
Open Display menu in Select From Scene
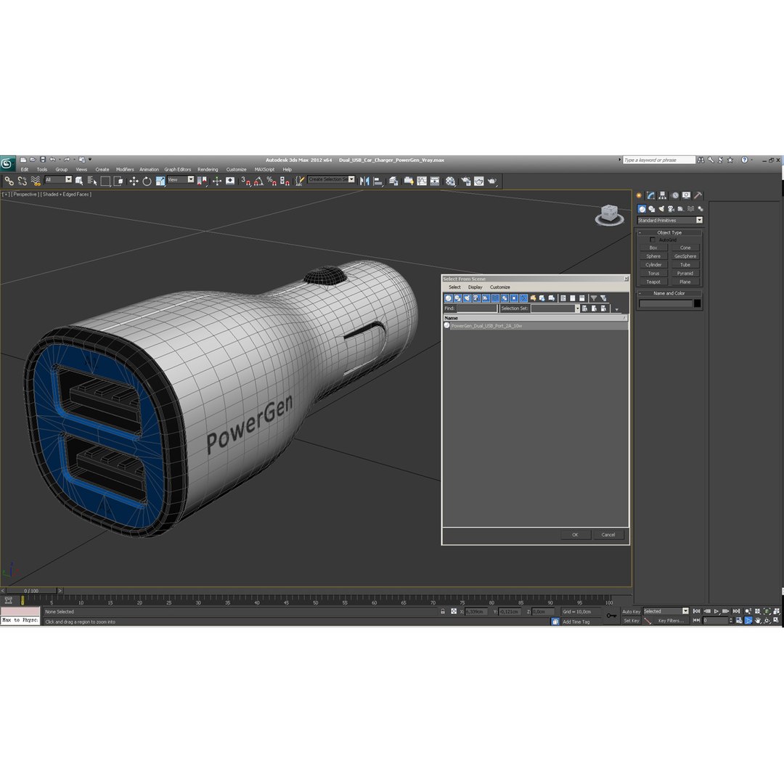tap(475, 287)
